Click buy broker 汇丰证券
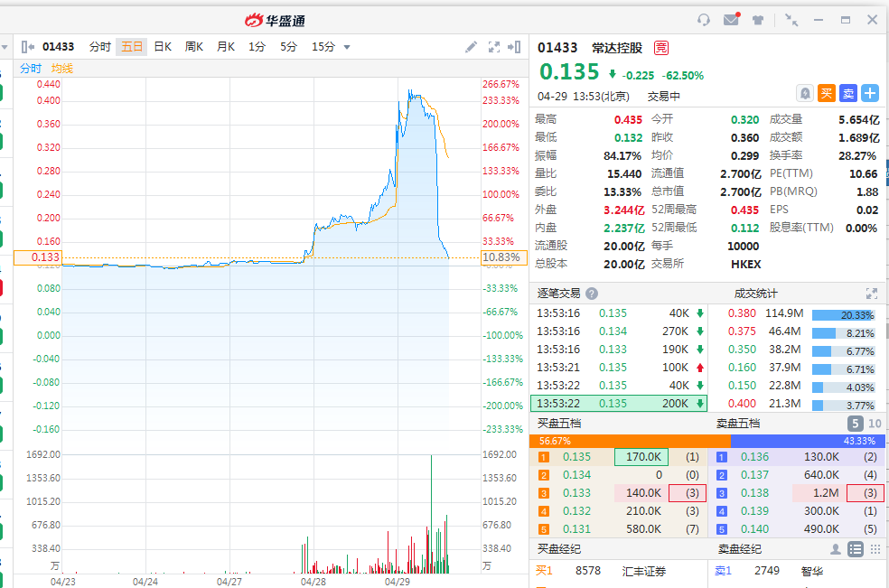Image resolution: width=889 pixels, height=588 pixels. [x=643, y=571]
